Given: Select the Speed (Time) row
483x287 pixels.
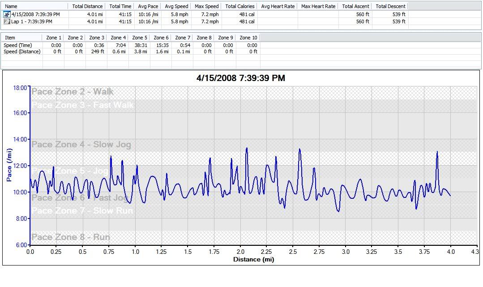Looking at the screenshot, I should tap(18, 45).
